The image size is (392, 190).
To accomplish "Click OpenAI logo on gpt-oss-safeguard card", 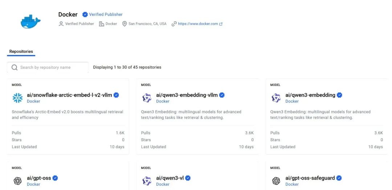I will [x=276, y=181].
